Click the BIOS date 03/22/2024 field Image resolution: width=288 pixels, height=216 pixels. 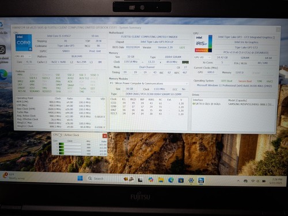click(x=133, y=47)
